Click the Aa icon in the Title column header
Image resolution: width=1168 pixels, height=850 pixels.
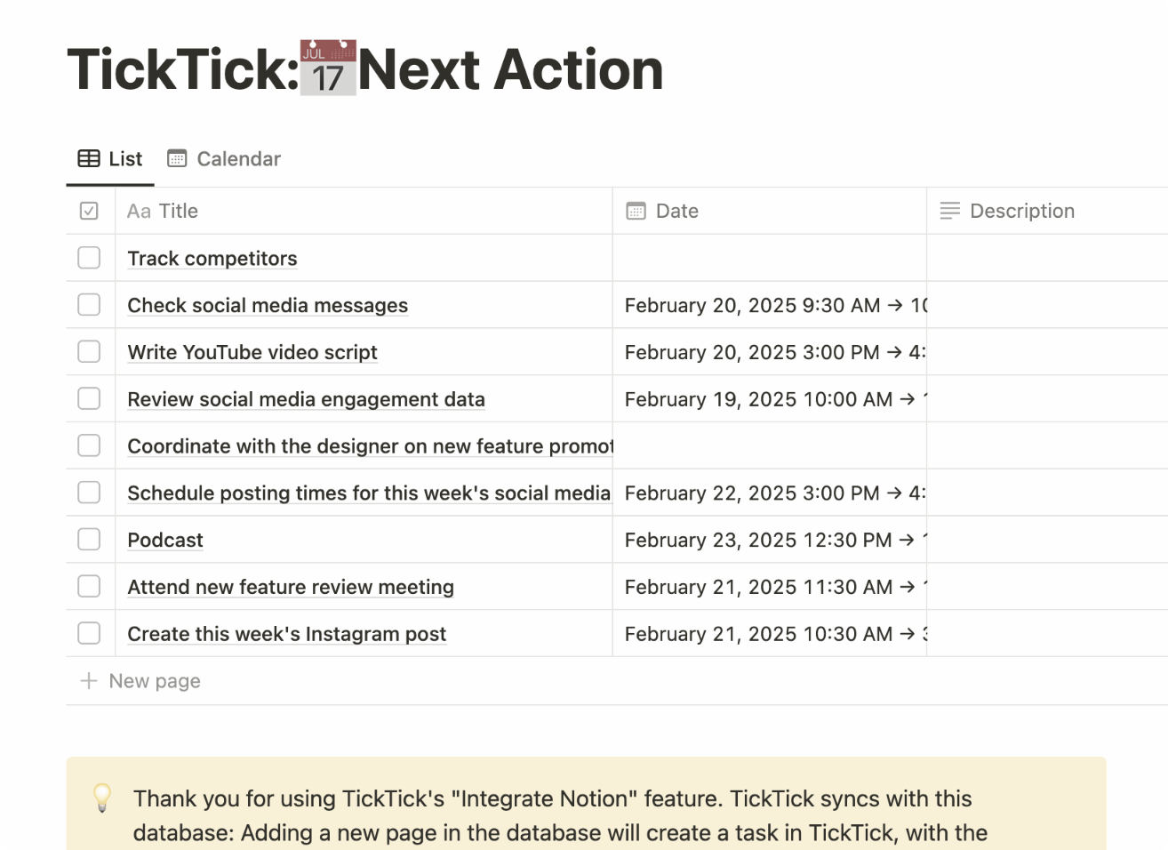click(x=139, y=211)
